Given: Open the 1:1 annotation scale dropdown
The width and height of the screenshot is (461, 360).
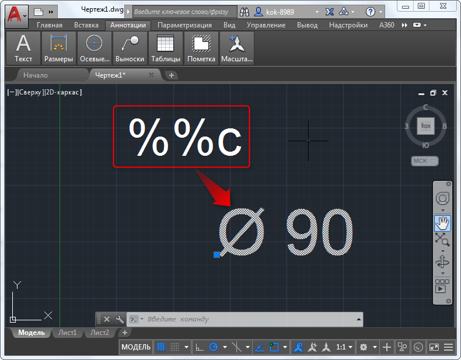Looking at the screenshot, I should [344, 347].
